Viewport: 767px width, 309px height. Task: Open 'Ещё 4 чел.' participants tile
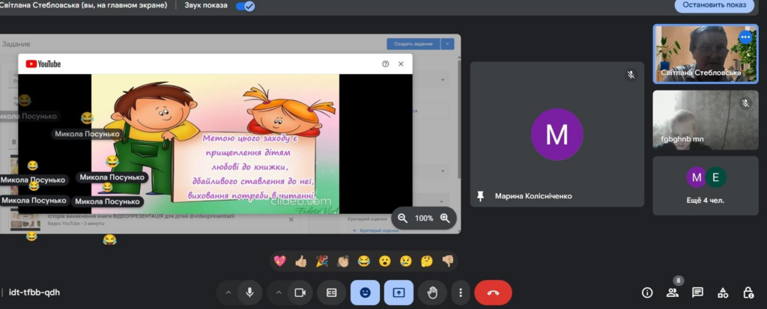[x=706, y=186]
